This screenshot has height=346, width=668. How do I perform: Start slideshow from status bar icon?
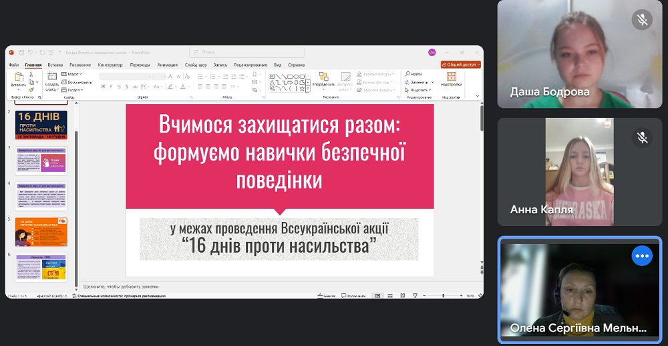(415, 295)
